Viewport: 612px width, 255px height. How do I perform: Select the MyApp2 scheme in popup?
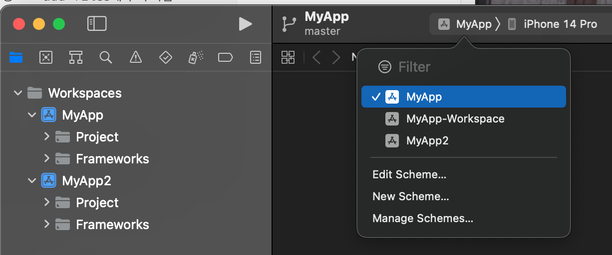pos(463,140)
